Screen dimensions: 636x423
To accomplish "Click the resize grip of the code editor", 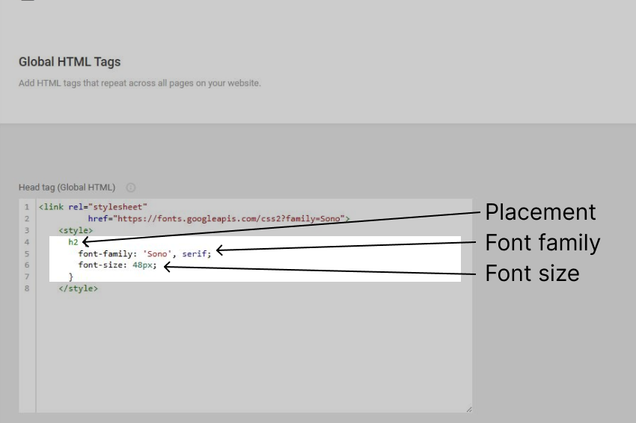I will click(468, 410).
